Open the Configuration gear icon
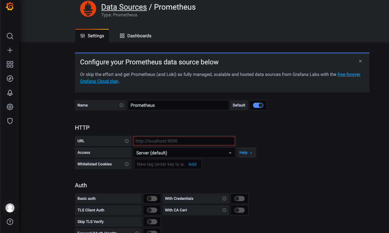This screenshot has height=233, width=389. click(10, 107)
